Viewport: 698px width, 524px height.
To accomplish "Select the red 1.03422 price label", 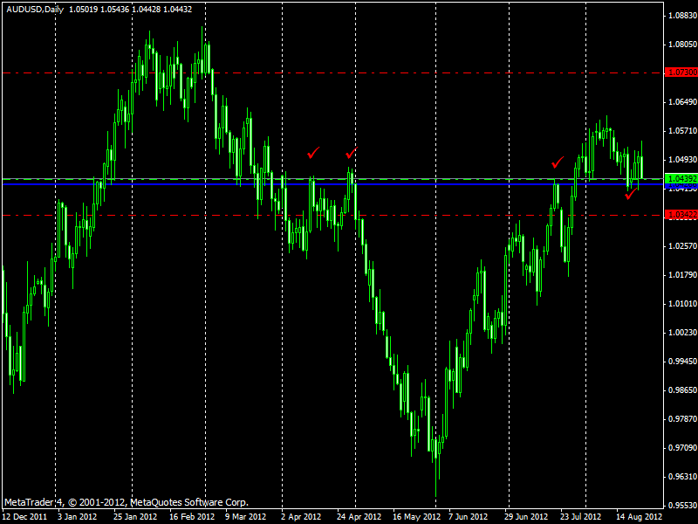I will click(x=680, y=214).
